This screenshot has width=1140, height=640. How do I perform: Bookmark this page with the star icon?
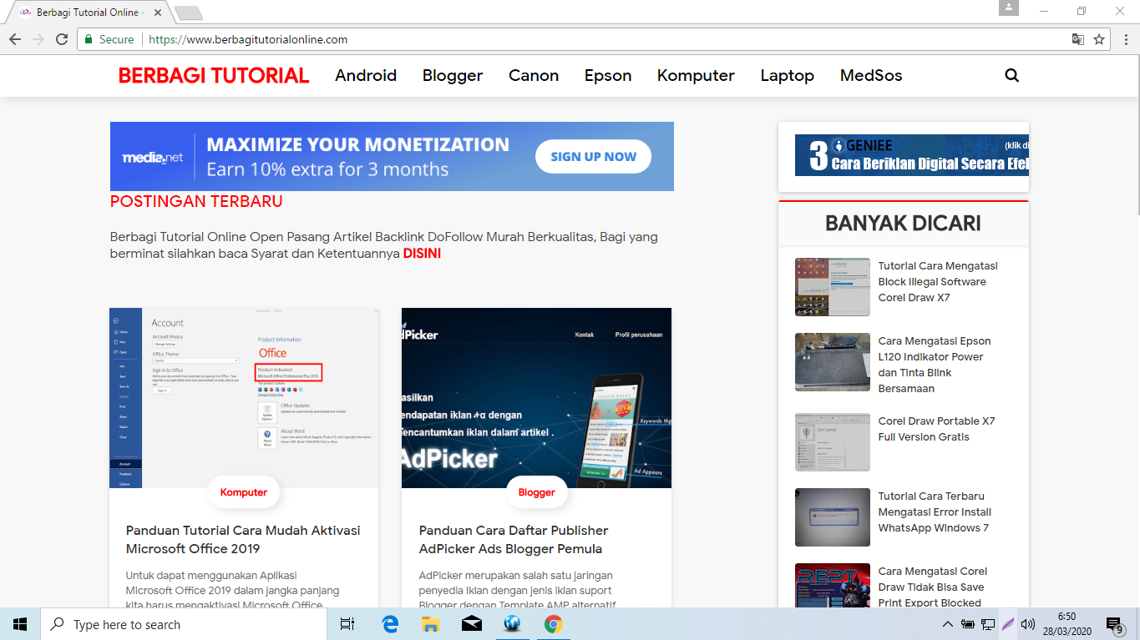(1099, 39)
